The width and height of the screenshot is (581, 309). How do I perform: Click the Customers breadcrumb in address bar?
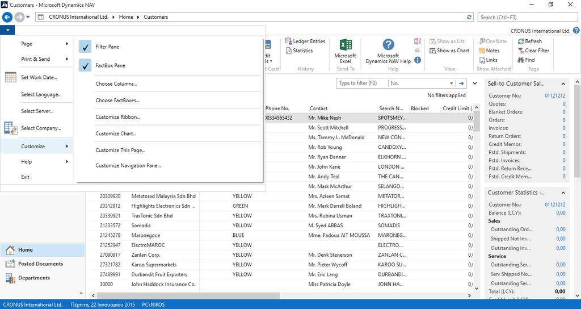coord(155,17)
